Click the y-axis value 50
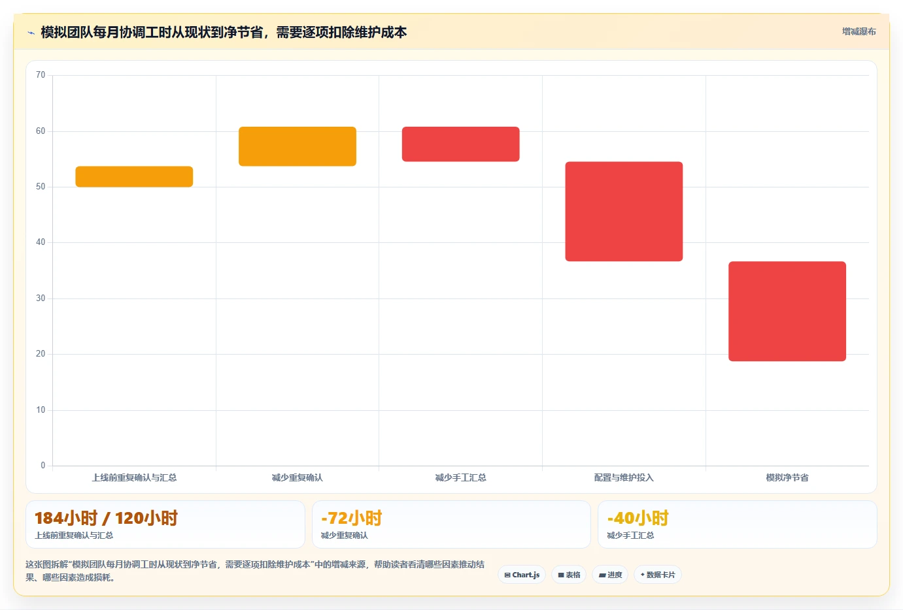 (x=41, y=187)
